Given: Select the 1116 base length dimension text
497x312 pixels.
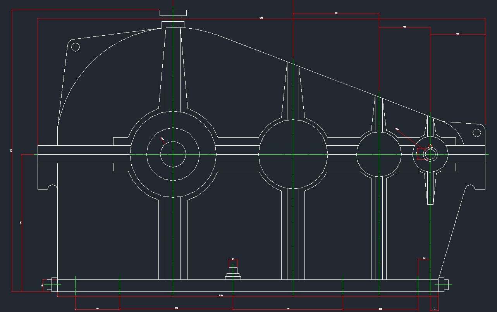Looking at the screenshot, I should click(x=220, y=296).
